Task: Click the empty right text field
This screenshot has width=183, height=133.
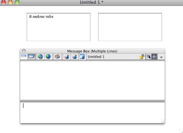Action: (130, 27)
